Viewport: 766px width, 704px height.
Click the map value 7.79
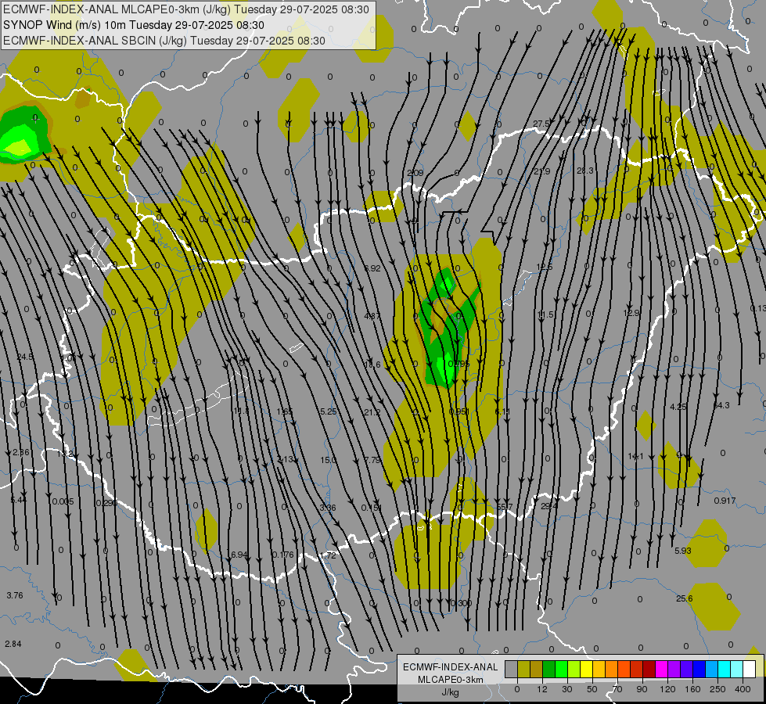[372, 460]
